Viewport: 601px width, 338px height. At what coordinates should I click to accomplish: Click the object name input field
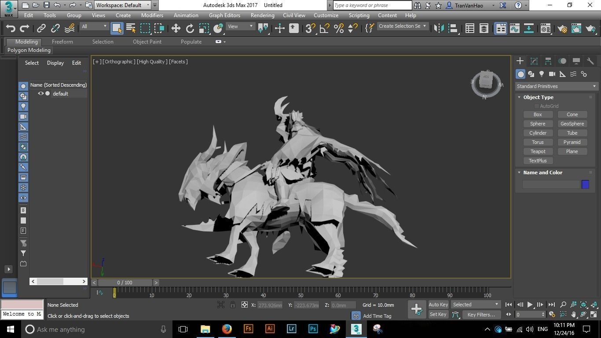pyautogui.click(x=551, y=184)
